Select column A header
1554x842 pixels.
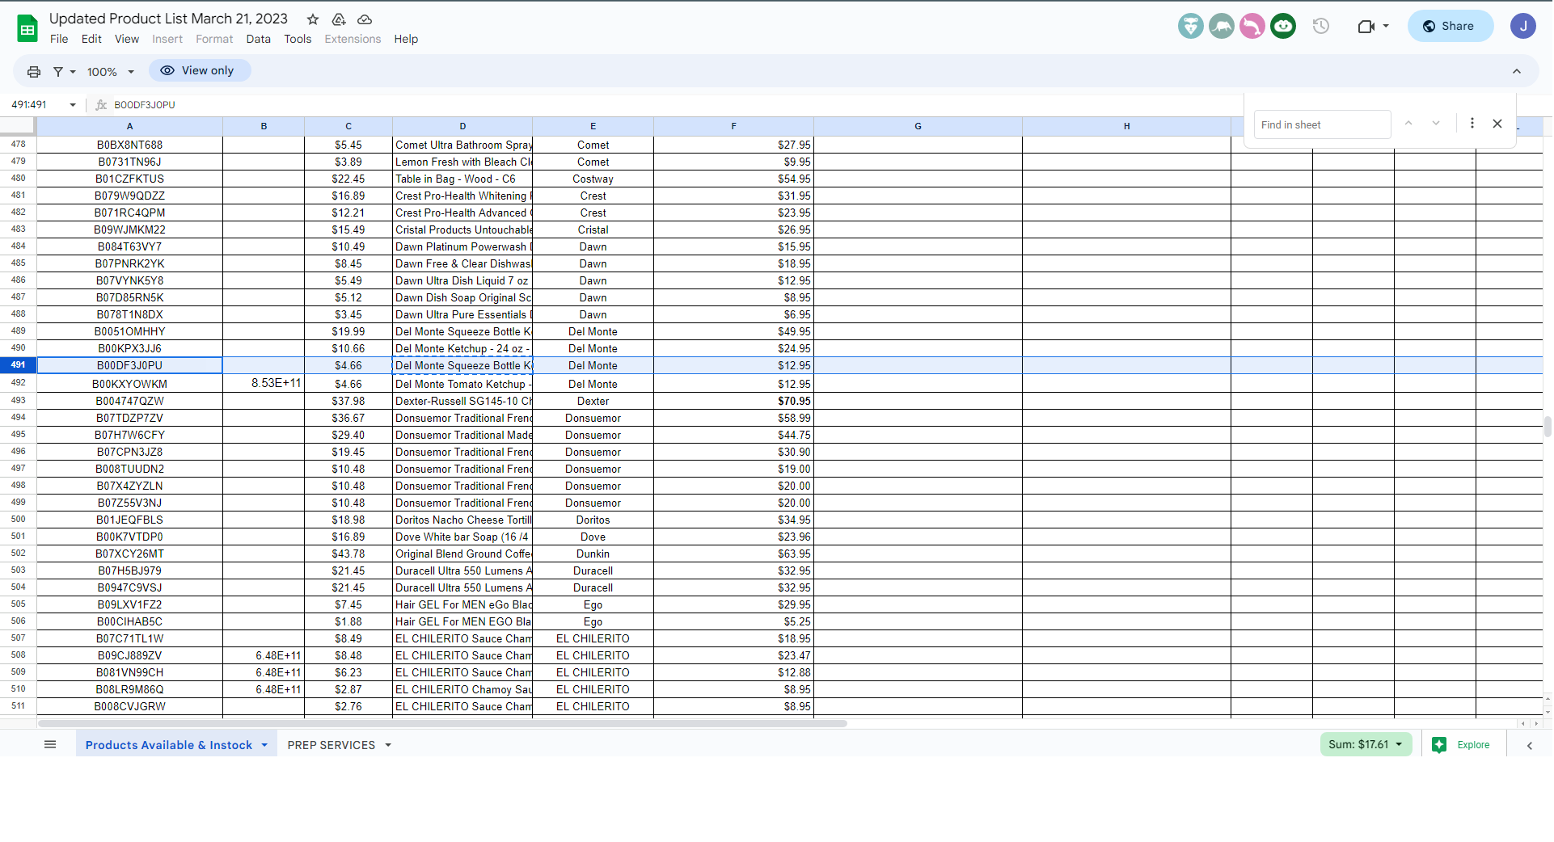pos(129,126)
